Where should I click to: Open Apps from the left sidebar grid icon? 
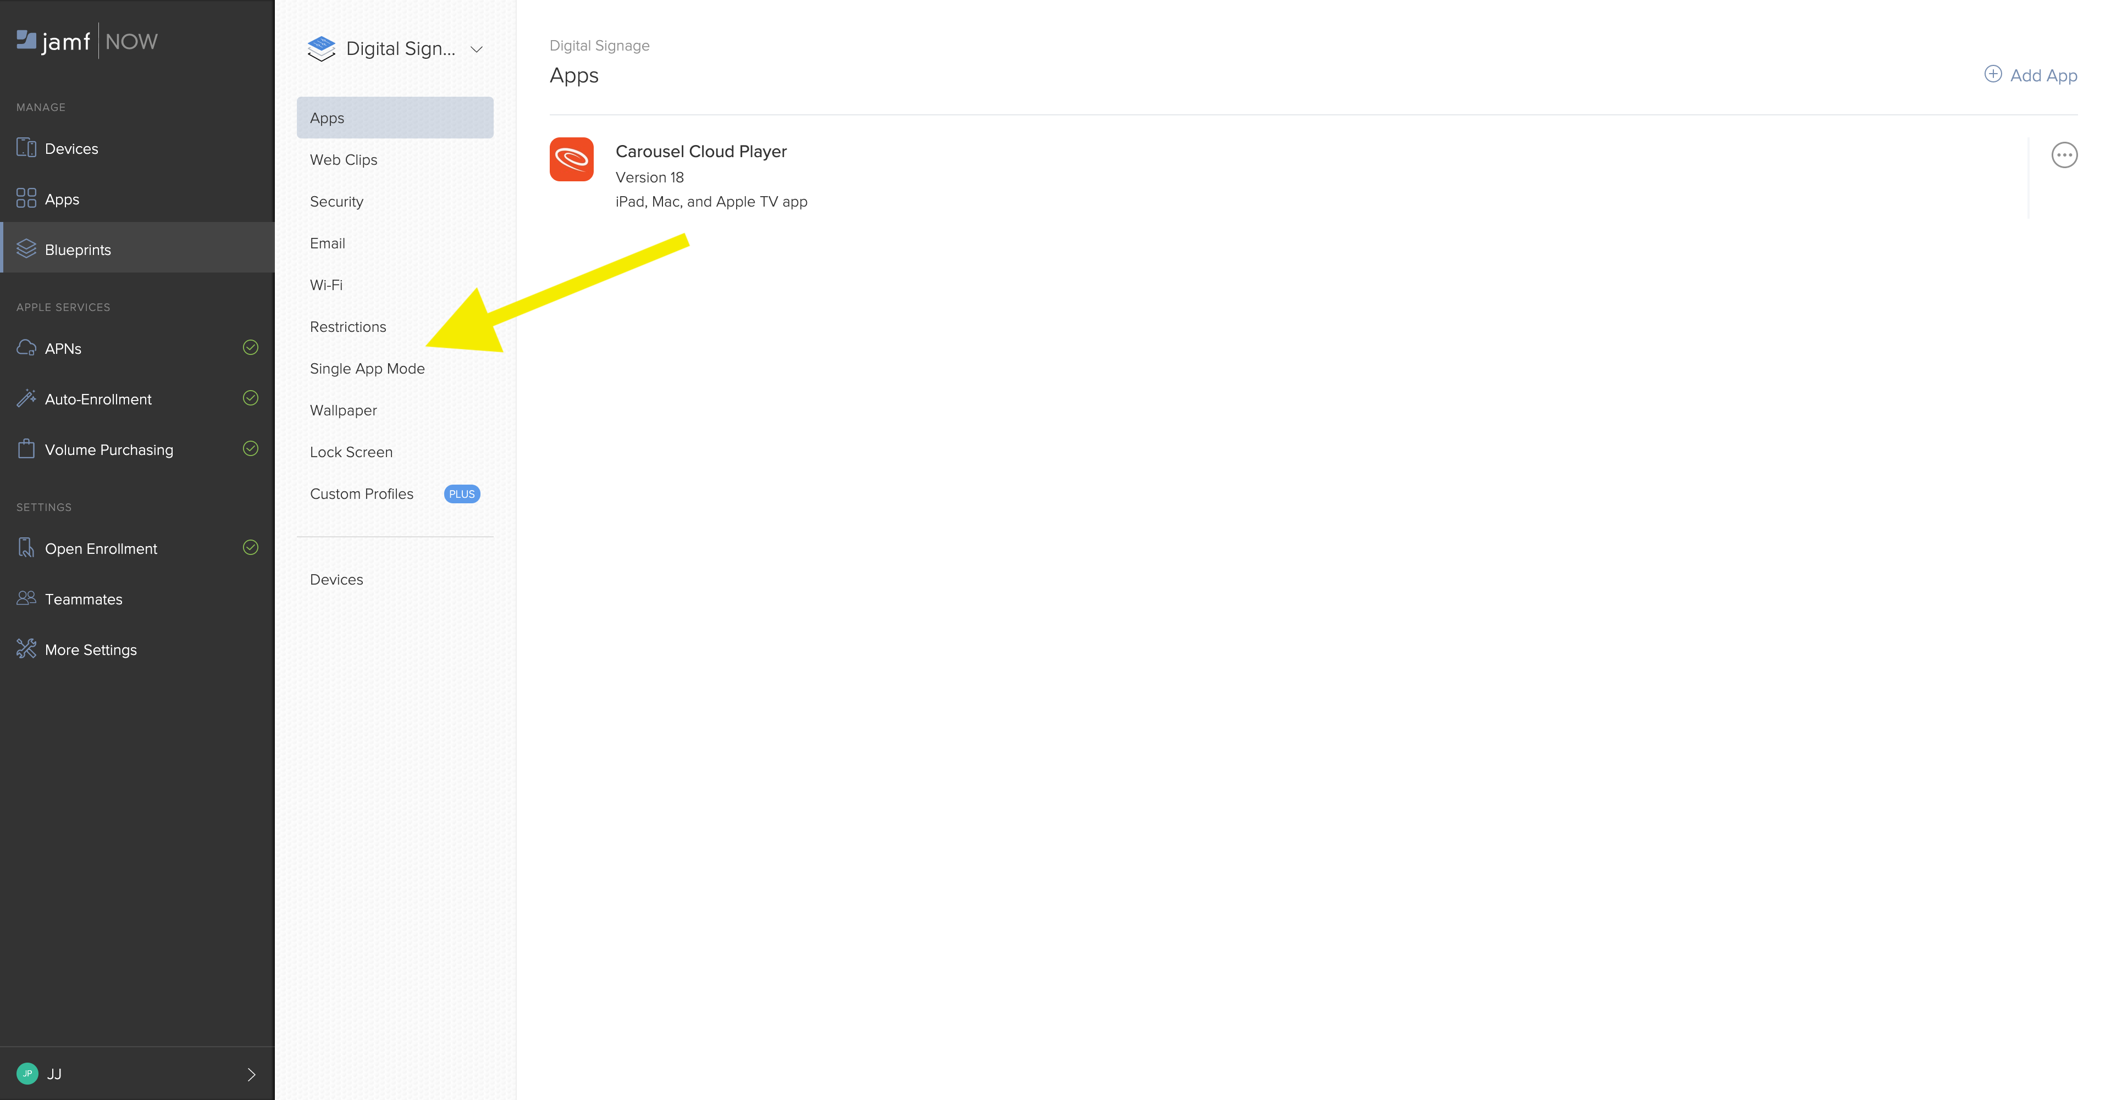[x=25, y=197]
